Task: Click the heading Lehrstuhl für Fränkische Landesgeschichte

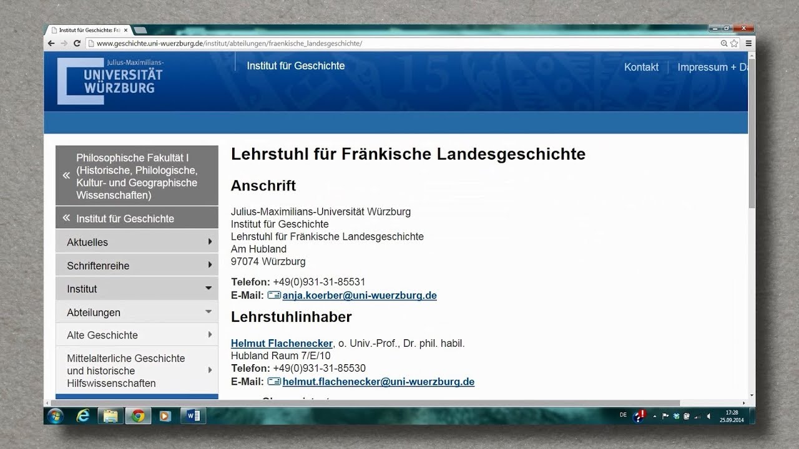Action: pyautogui.click(x=408, y=154)
